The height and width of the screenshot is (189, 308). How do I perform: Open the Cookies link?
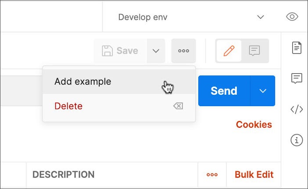[254, 125]
